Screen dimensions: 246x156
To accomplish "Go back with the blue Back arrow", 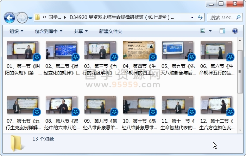I will (x=10, y=18).
